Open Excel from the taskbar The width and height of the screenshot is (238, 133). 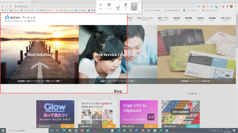click(x=161, y=131)
